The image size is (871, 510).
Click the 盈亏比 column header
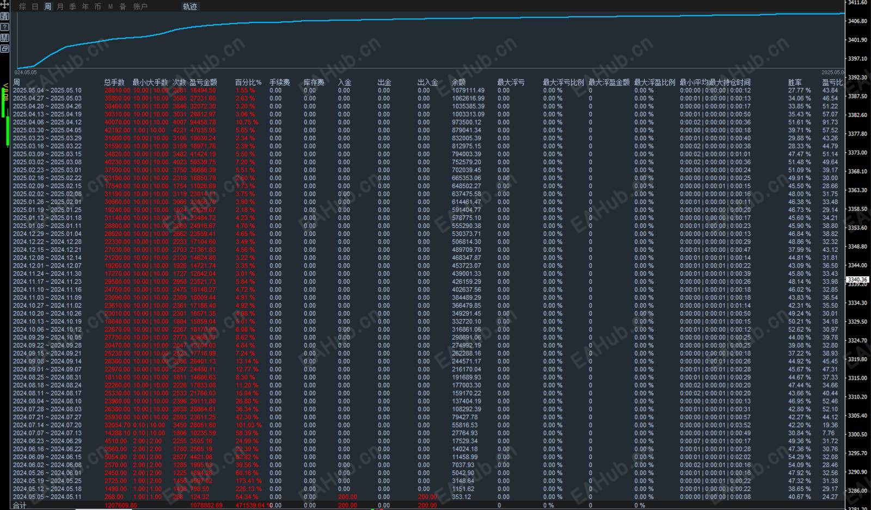tap(832, 82)
